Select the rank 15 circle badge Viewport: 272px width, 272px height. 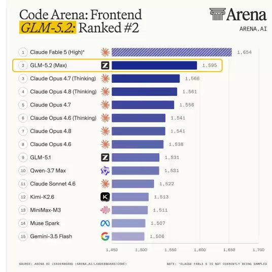pyautogui.click(x=23, y=236)
